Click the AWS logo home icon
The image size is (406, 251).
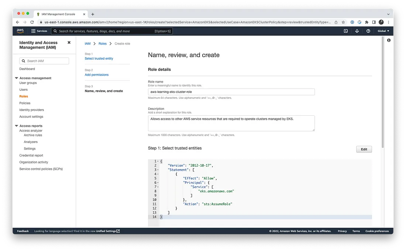coord(20,31)
